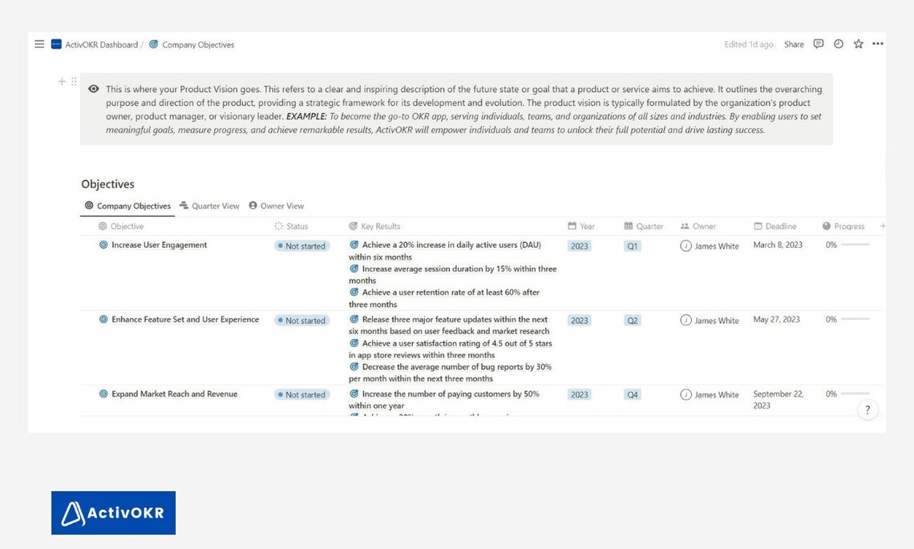914x549 pixels.
Task: Click the Status column header
Action: point(291,226)
